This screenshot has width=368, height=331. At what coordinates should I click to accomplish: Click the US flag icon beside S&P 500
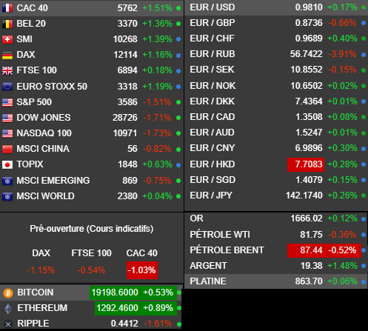coord(7,102)
